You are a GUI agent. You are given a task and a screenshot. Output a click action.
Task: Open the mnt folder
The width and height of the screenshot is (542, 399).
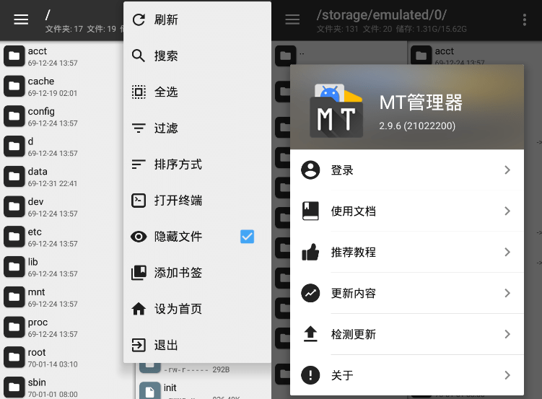point(62,297)
